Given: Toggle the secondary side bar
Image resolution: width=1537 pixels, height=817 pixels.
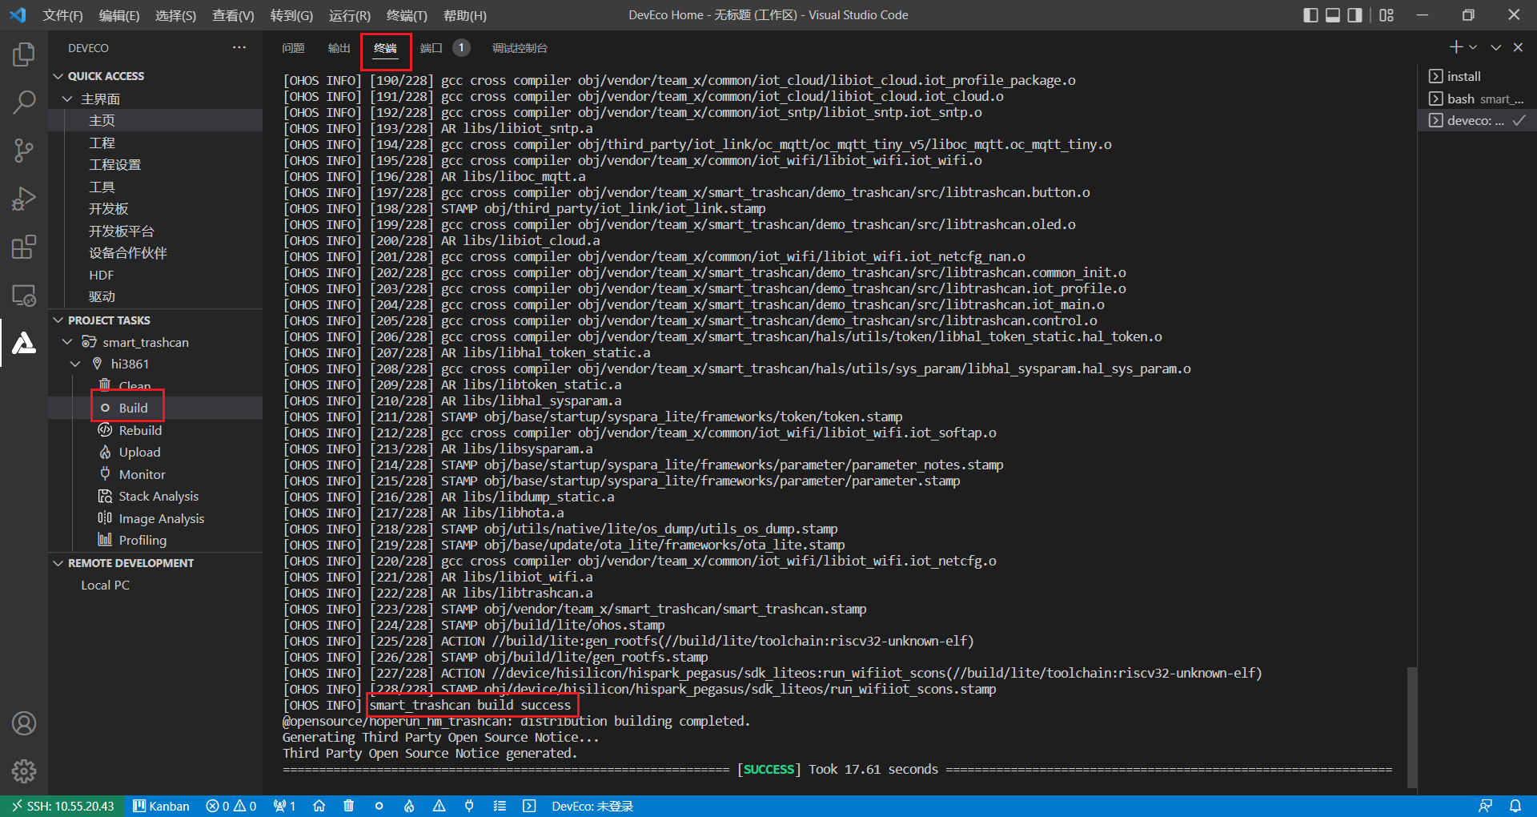Looking at the screenshot, I should pyautogui.click(x=1354, y=15).
